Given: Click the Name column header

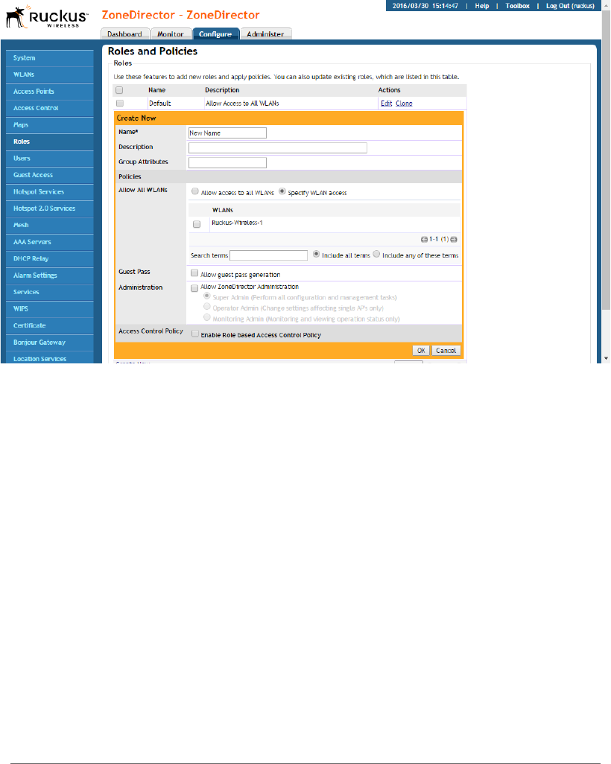Looking at the screenshot, I should point(157,90).
